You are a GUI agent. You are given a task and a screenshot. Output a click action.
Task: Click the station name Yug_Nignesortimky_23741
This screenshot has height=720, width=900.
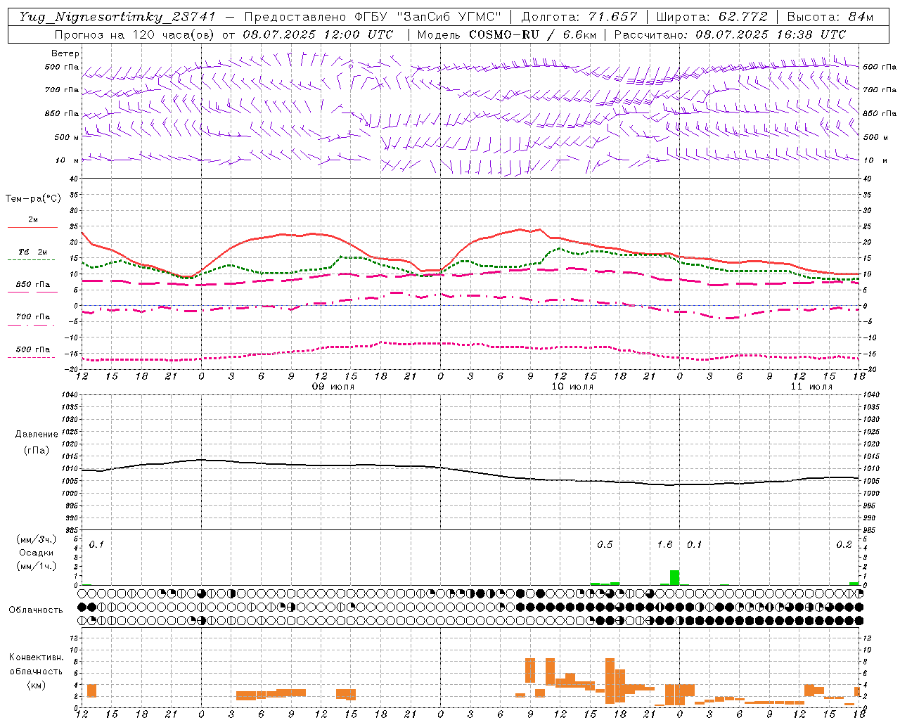tap(117, 17)
